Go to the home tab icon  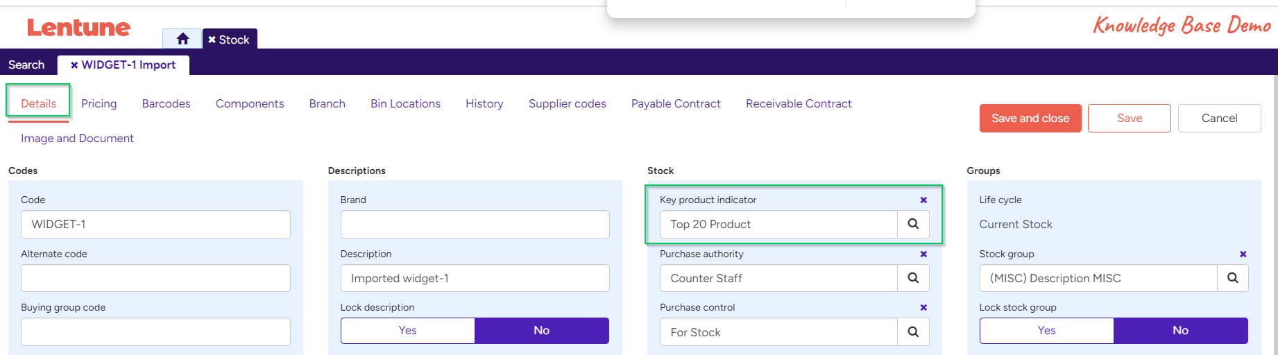[x=182, y=40]
